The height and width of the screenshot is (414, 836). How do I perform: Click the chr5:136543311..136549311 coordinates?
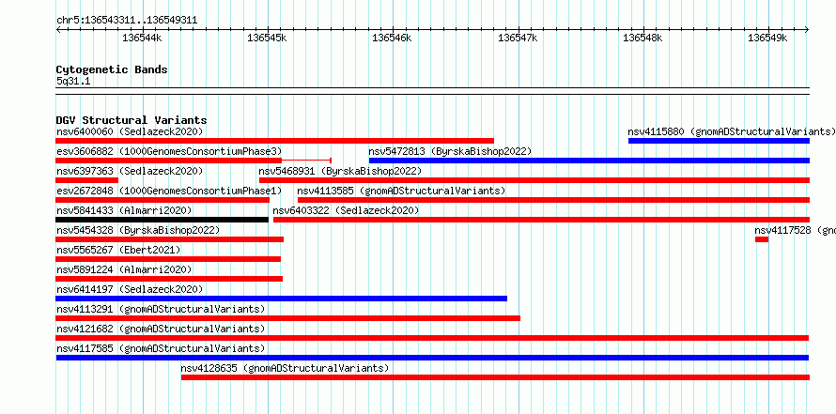(127, 21)
